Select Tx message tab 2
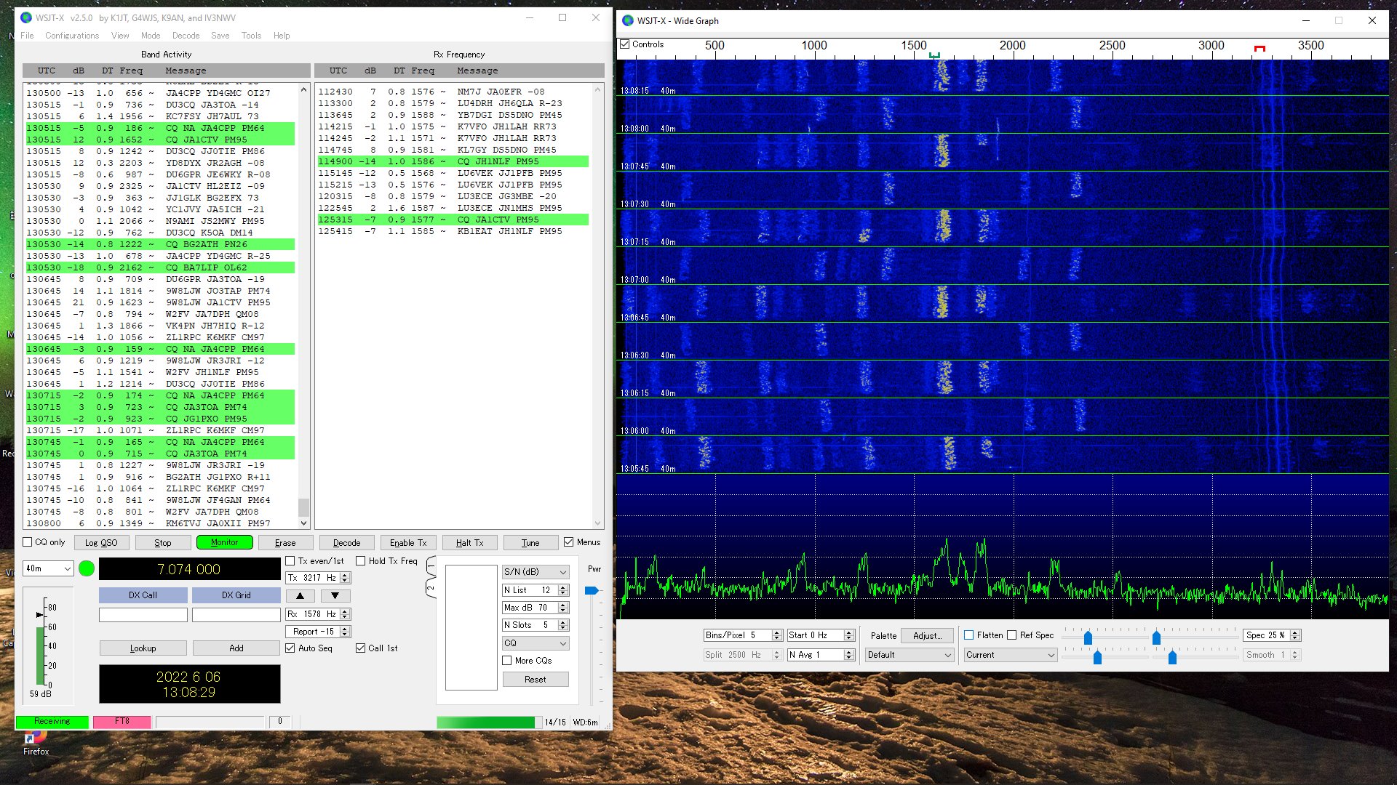Viewport: 1397px width, 785px height. point(431,588)
